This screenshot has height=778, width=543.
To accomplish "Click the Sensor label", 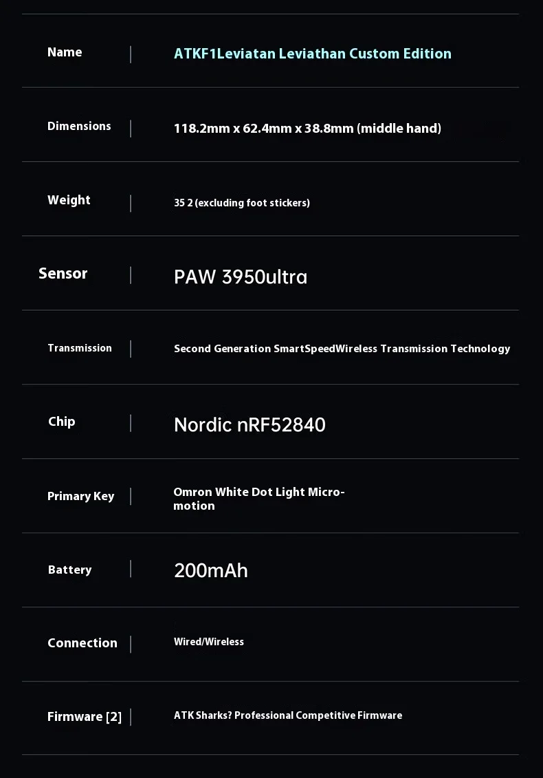I will point(63,273).
